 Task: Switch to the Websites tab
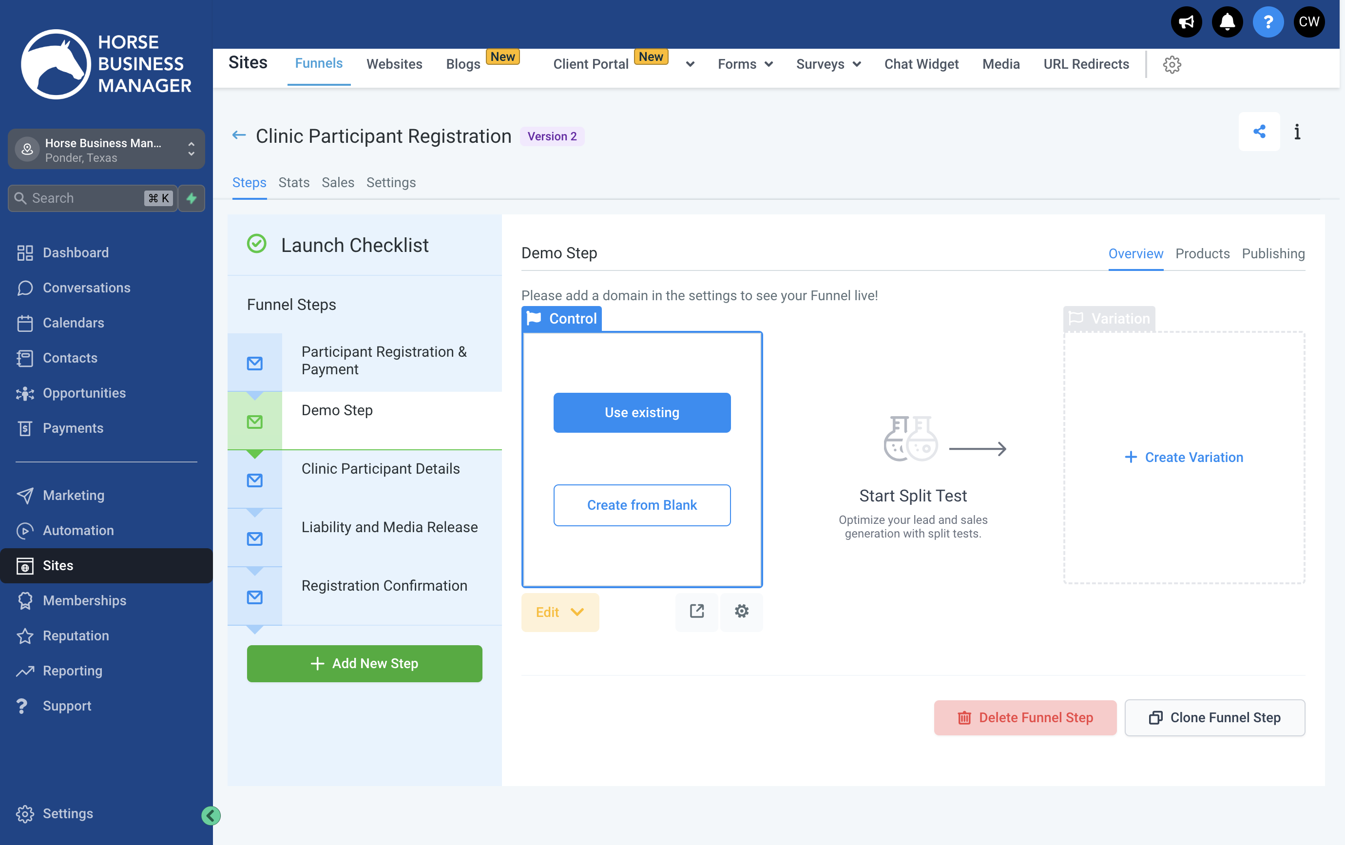[x=394, y=64]
